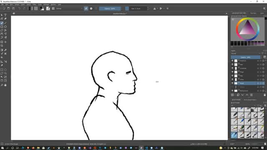Adjust the brush Opacity slider
The image size is (267, 150).
click(x=110, y=8)
